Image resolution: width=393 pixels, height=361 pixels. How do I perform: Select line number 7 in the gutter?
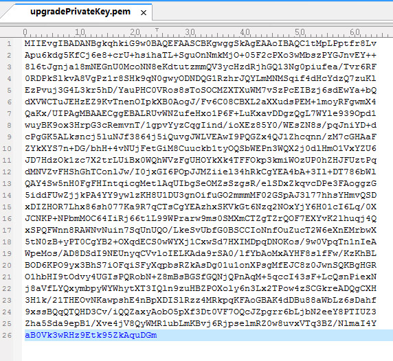(9, 114)
